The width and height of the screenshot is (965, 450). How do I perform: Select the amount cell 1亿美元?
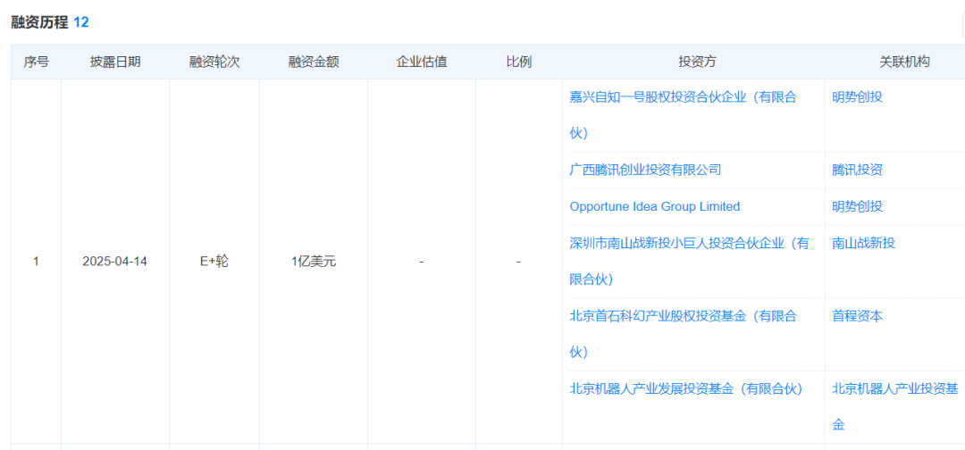(x=314, y=262)
